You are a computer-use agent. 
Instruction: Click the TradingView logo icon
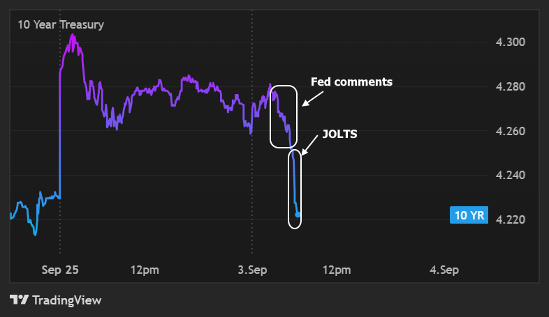tap(19, 300)
